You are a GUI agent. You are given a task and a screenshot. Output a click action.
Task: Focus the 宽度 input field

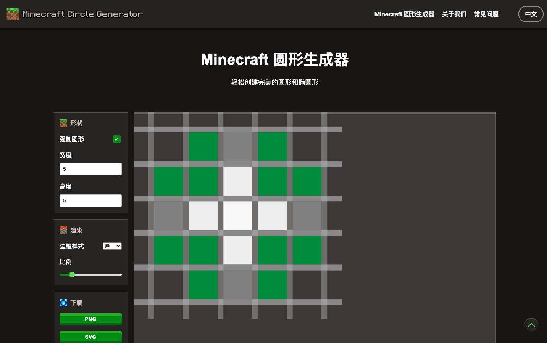point(90,169)
